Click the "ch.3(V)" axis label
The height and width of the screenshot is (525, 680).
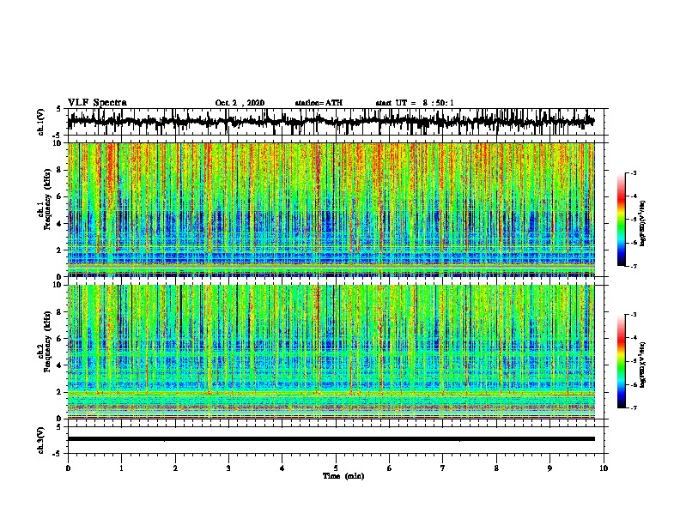[40, 441]
